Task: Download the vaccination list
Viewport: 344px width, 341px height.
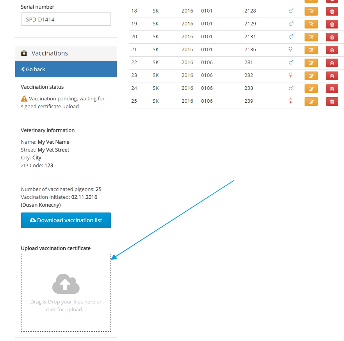Action: (66, 220)
